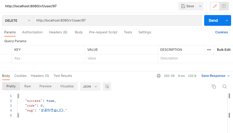Open the Cookies link

(221, 32)
